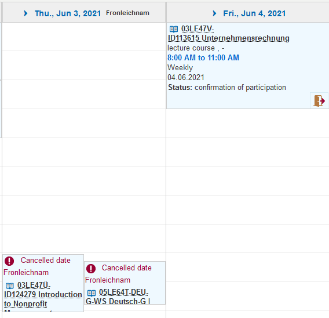Open the Thu., Jun 3, 2021 day header
This screenshot has width=329, height=318.
[x=68, y=13]
